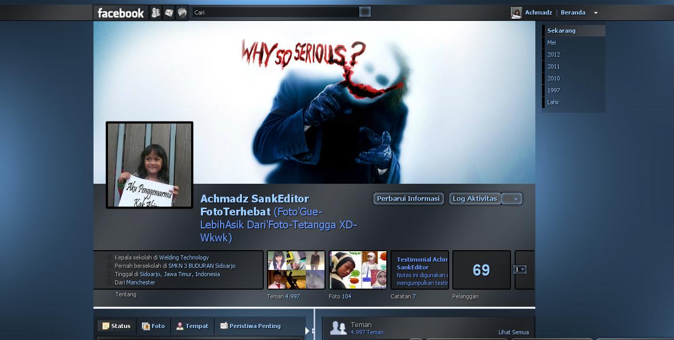Open 4.997 Teman link in friends box
Screen dimensions: 674x340
pos(367,332)
